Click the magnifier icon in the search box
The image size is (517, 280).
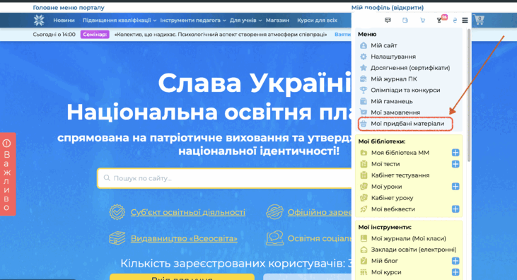click(107, 178)
